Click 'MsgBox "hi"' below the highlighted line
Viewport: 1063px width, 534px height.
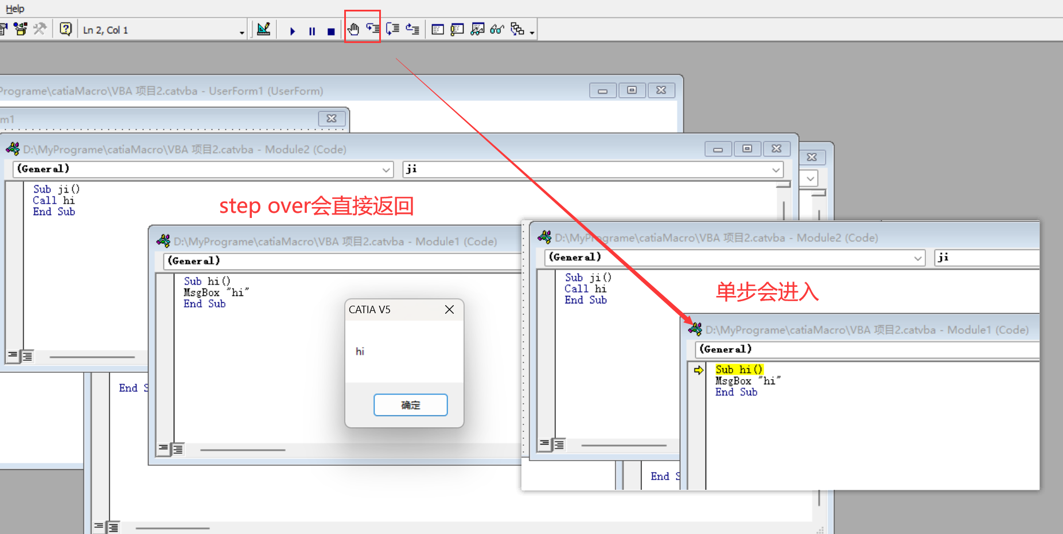click(x=748, y=381)
